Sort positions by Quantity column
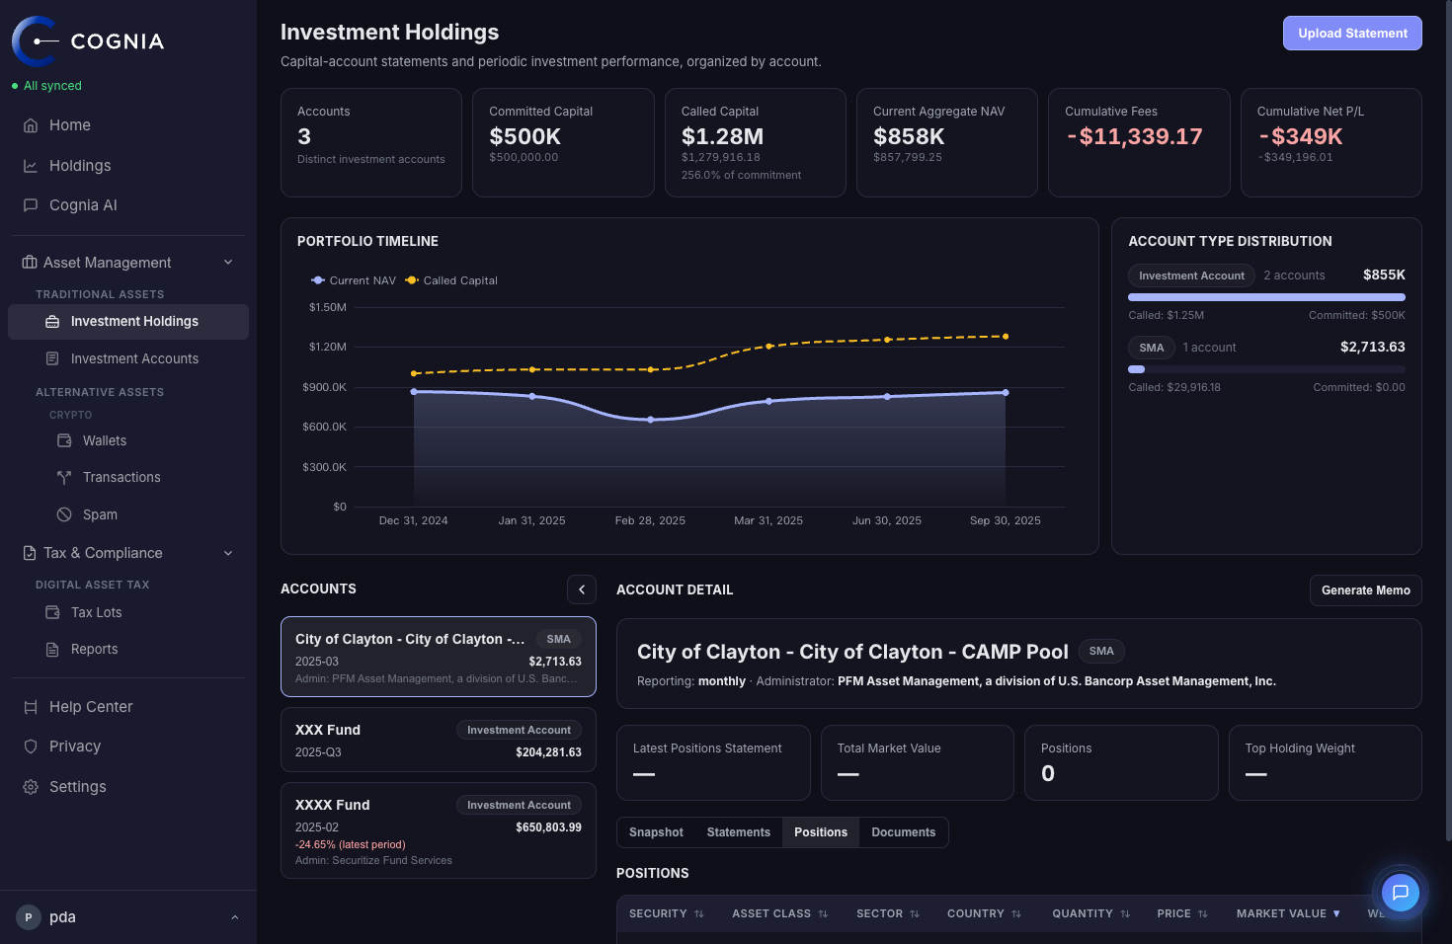Screen dimensions: 1452x944 pos(1091,913)
